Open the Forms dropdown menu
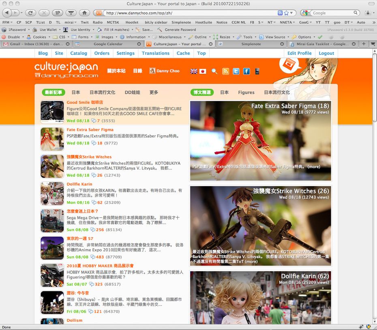The height and width of the screenshot is (330, 377). click(x=82, y=37)
